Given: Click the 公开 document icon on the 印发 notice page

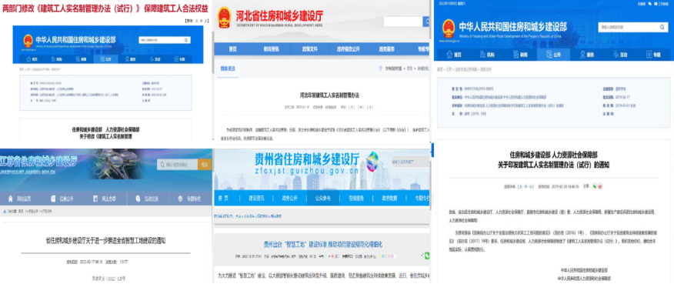Looking at the screenshot, I should point(549,55).
